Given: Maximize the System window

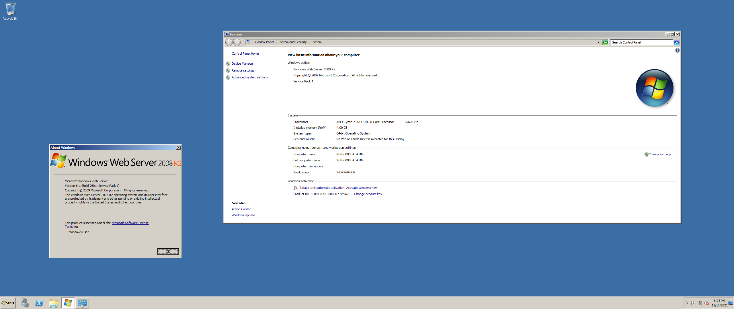Looking at the screenshot, I should point(672,34).
